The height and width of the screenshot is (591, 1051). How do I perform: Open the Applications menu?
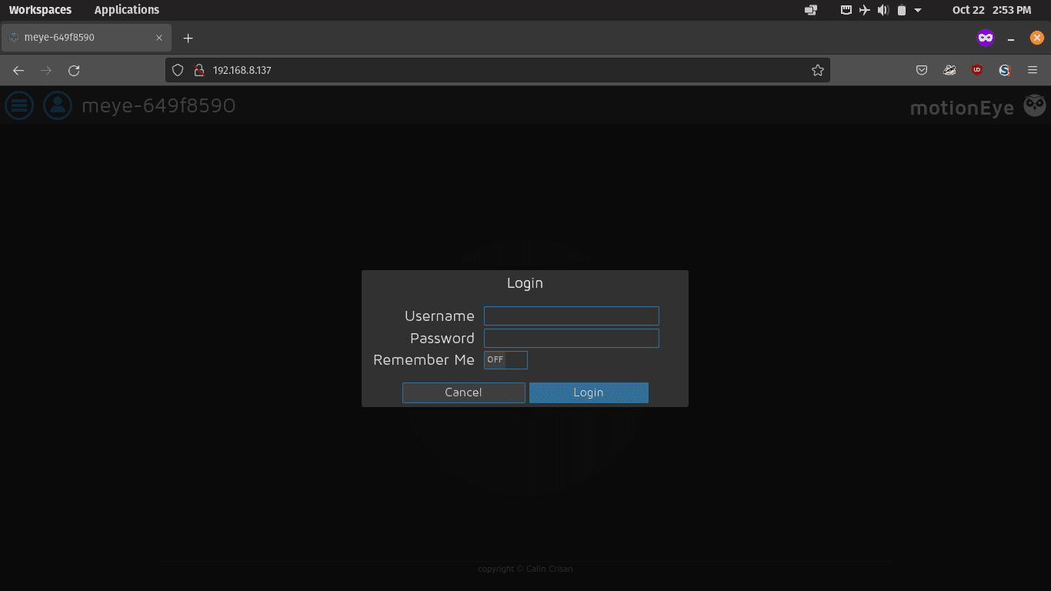[x=126, y=10]
